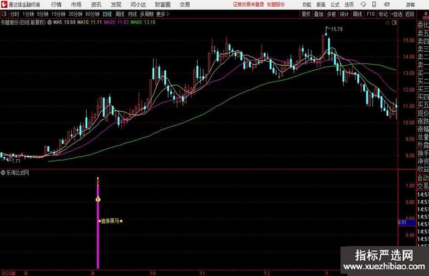Click the panel layout icon left of 分时

point(4,14)
